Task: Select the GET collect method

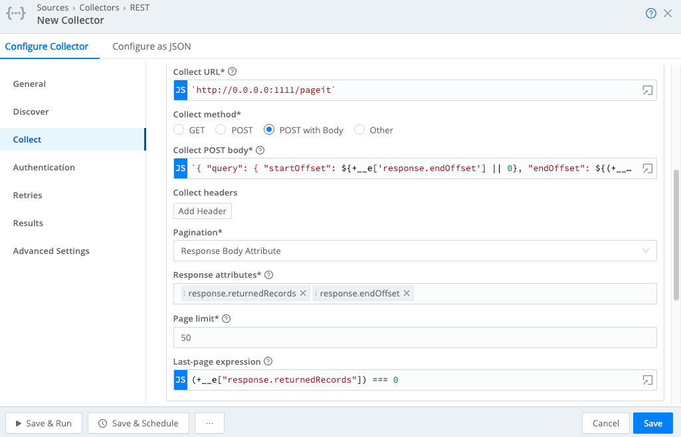Action: 179,130
